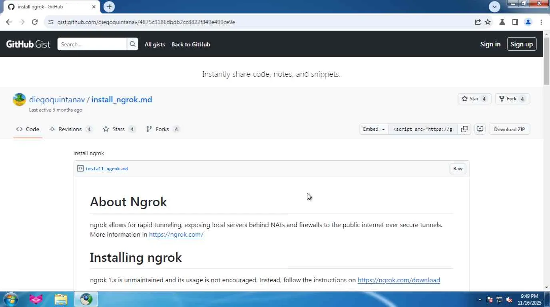
Task: Click the 'Download ZIP' button
Action: pos(509,129)
